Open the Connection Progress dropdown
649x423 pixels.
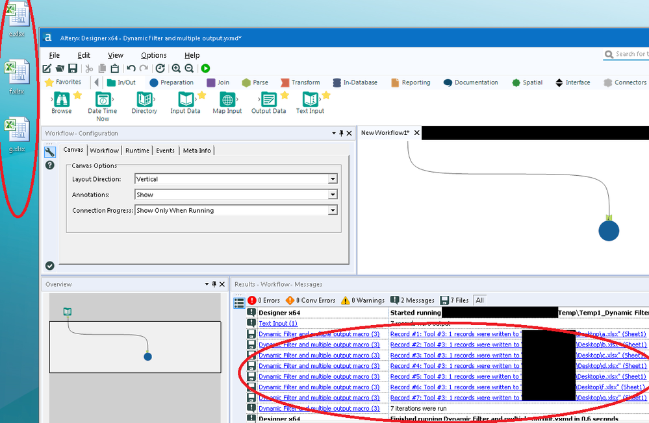coord(333,210)
